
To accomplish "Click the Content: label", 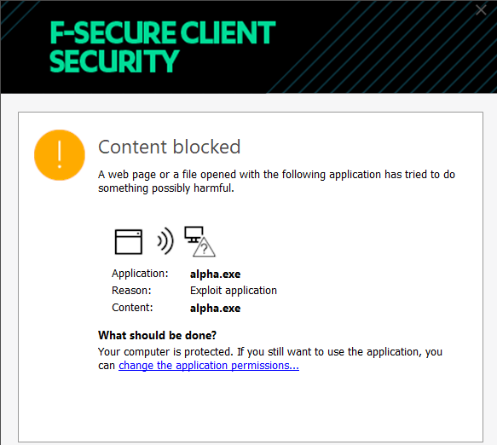I will pos(132,308).
